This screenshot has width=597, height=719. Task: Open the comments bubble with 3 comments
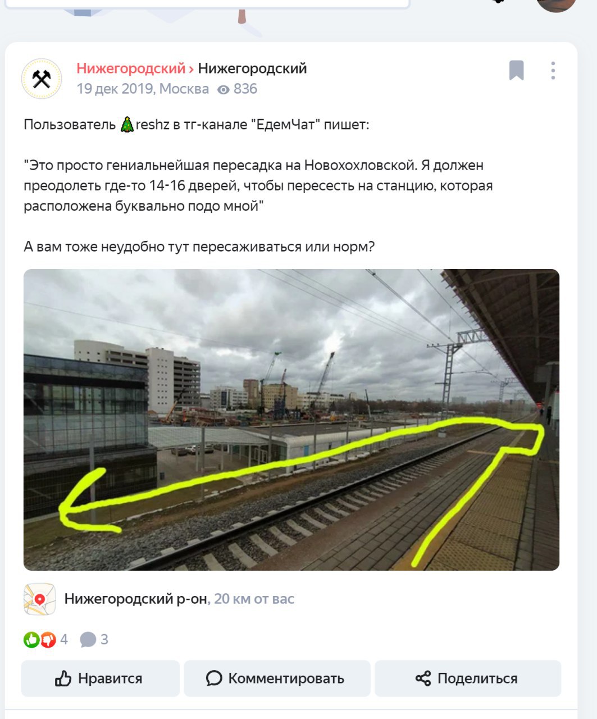[94, 639]
